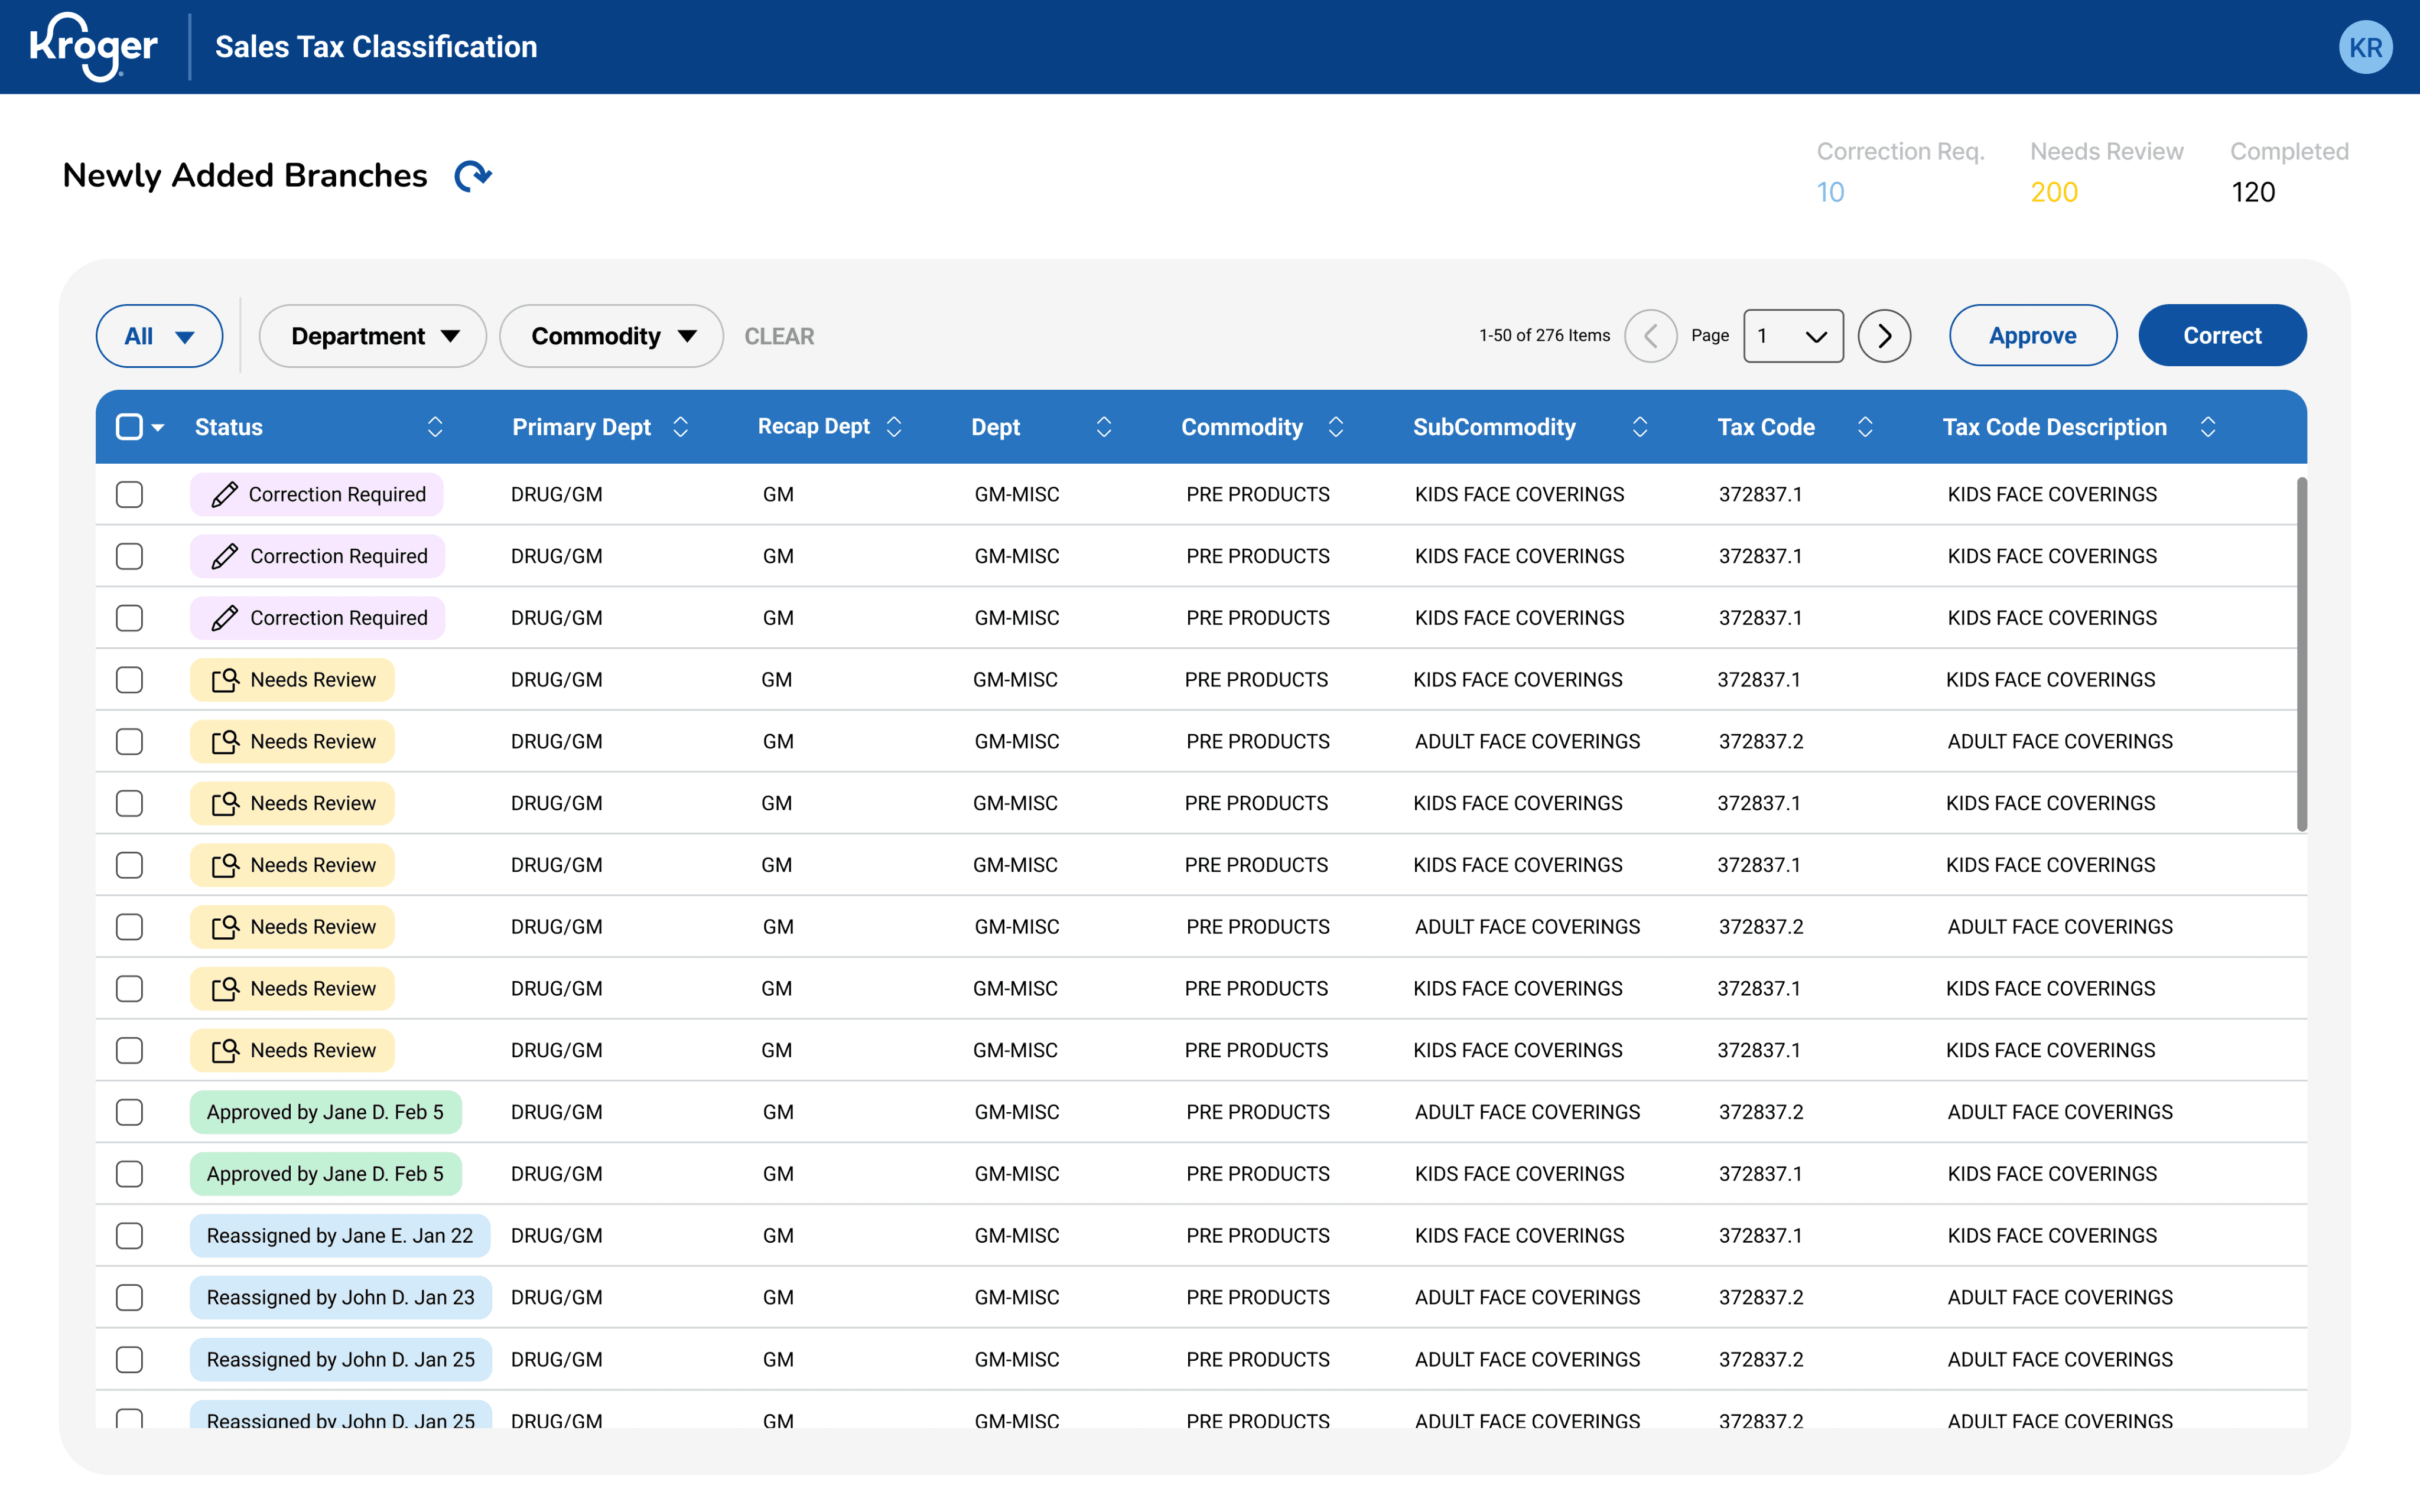The image size is (2420, 1512).
Task: Go to previous page arrow
Action: [x=1650, y=336]
